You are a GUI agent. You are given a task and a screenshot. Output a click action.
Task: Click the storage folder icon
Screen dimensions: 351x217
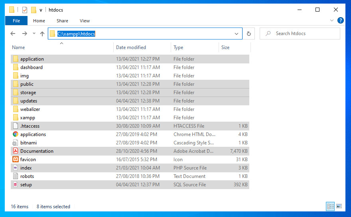16,92
